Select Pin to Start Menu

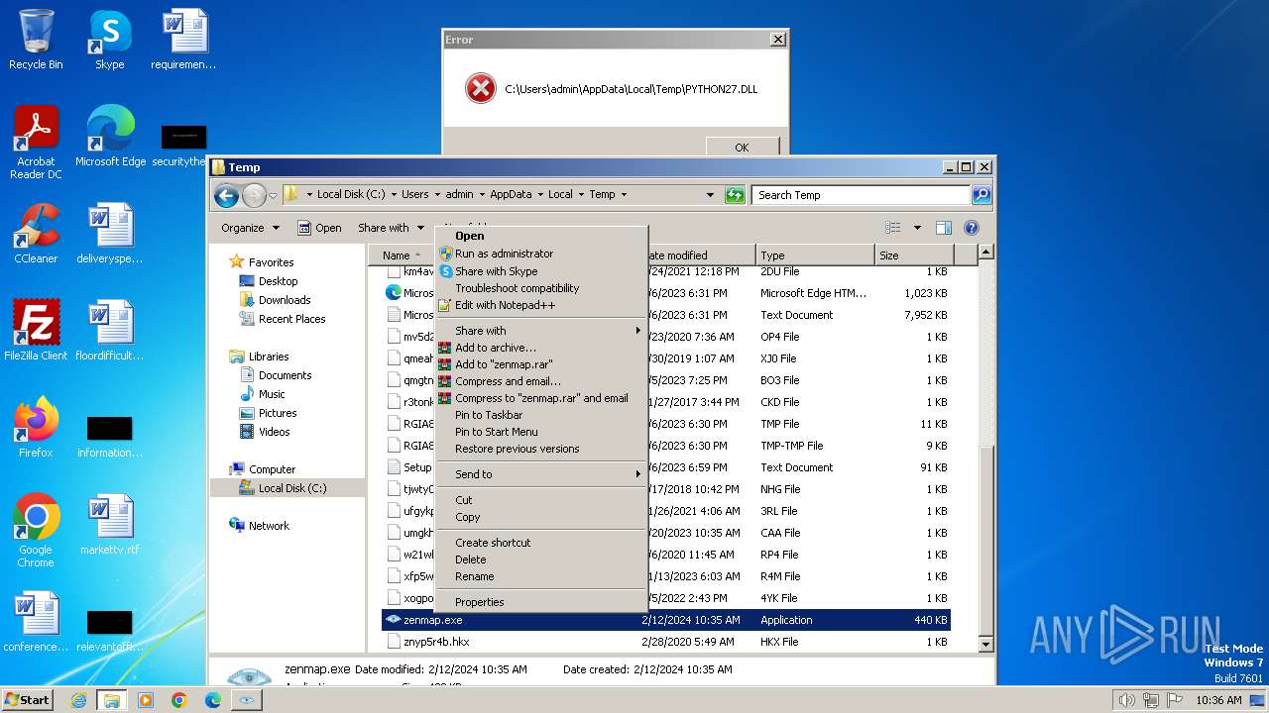click(541, 432)
